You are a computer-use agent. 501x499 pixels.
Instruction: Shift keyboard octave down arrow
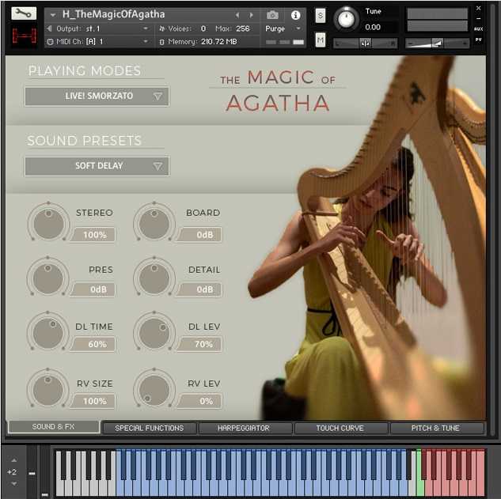13,484
